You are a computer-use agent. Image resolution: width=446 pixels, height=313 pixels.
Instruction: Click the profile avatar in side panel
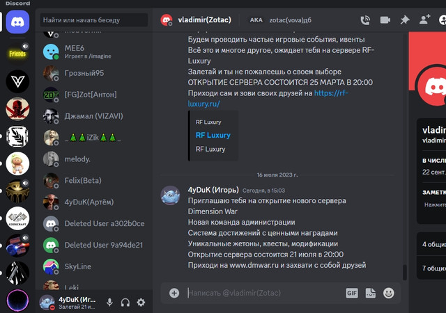tap(432, 86)
